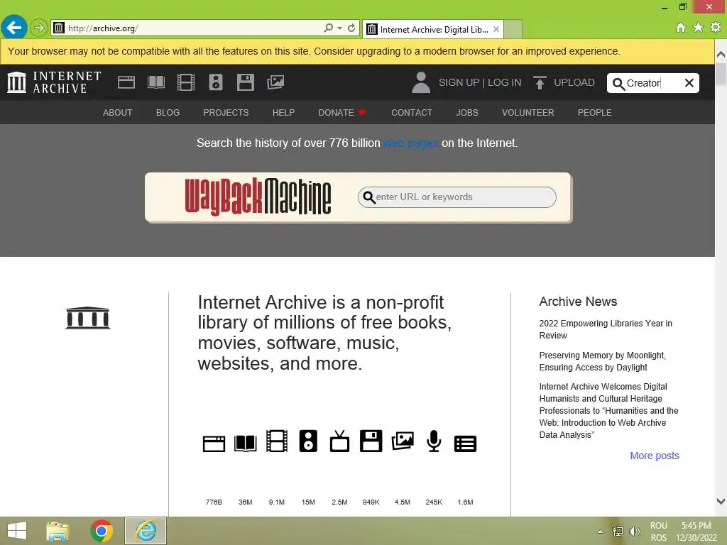The width and height of the screenshot is (727, 545).
Task: Open the volume icon in system tray
Action: 634,532
